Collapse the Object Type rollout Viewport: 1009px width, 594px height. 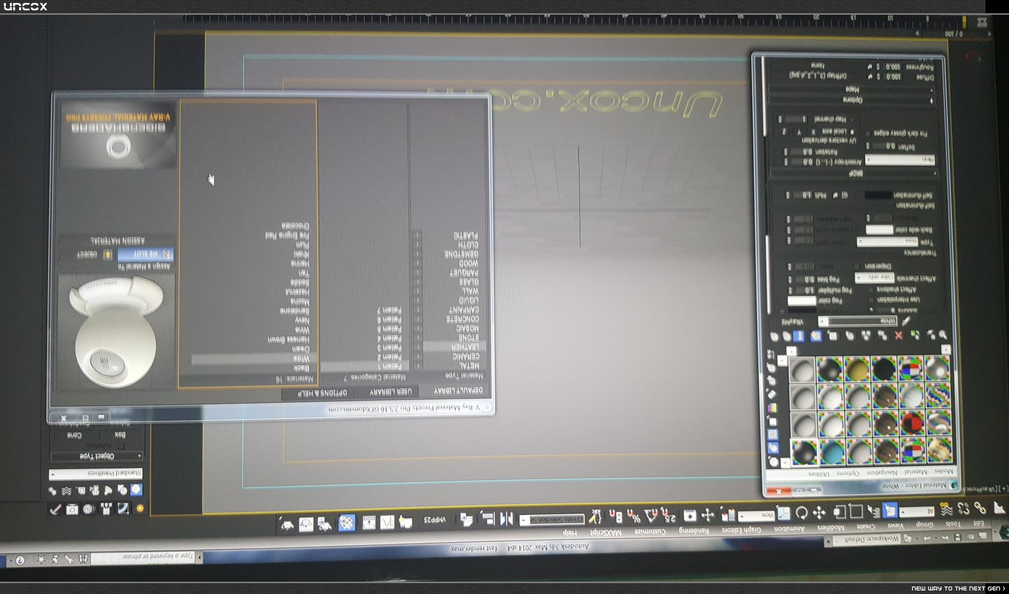point(97,456)
